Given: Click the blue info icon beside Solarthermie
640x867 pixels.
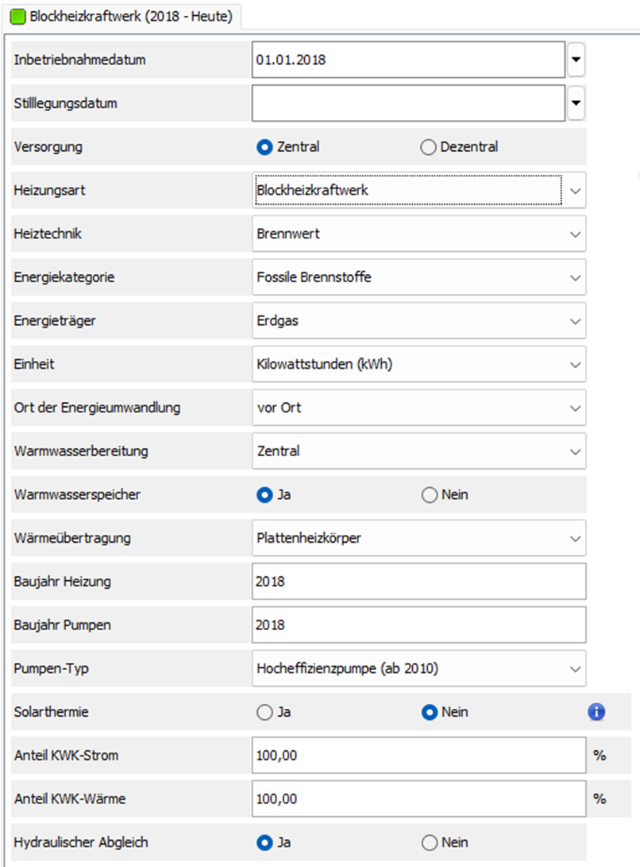Looking at the screenshot, I should click(x=596, y=712).
